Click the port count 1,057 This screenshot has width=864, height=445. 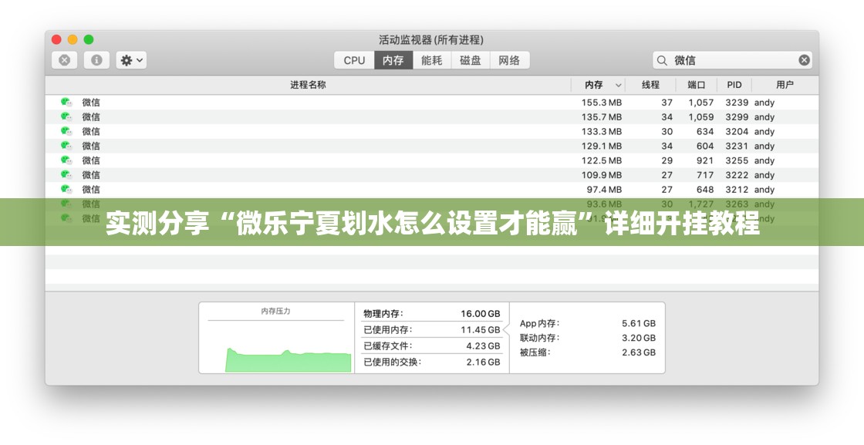(701, 103)
